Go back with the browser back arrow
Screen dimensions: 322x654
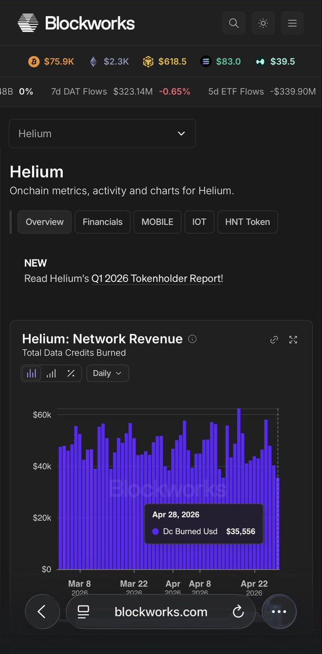[x=42, y=611]
